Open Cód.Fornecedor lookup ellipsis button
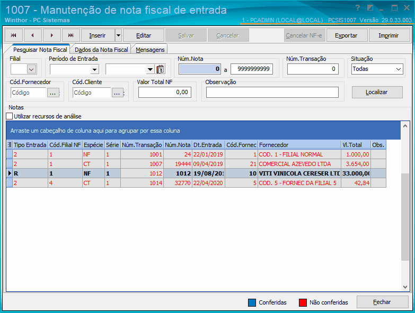The width and height of the screenshot is (415, 313). coord(53,93)
